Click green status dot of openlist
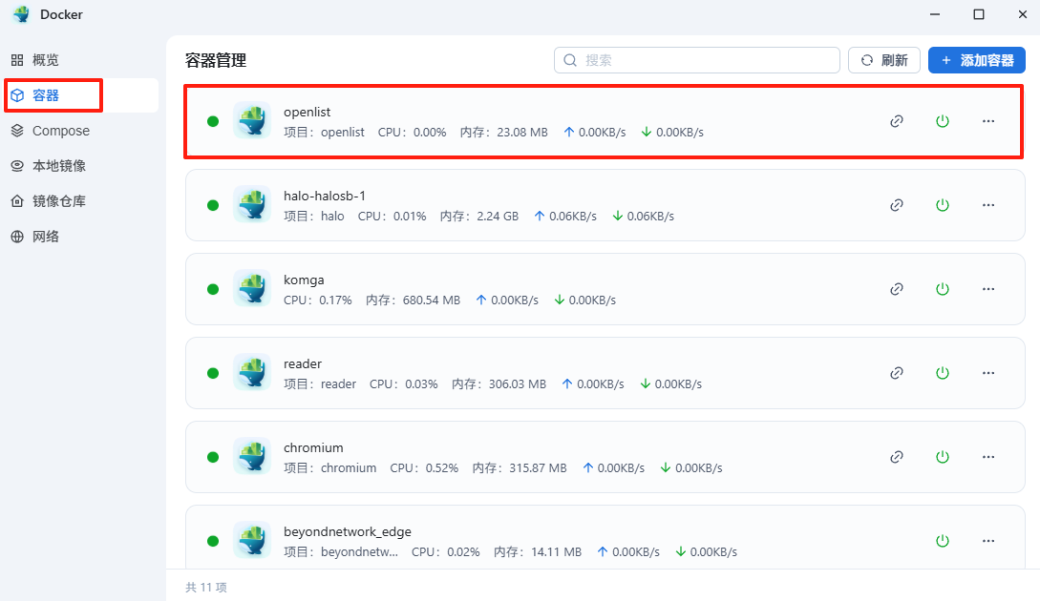 point(213,121)
